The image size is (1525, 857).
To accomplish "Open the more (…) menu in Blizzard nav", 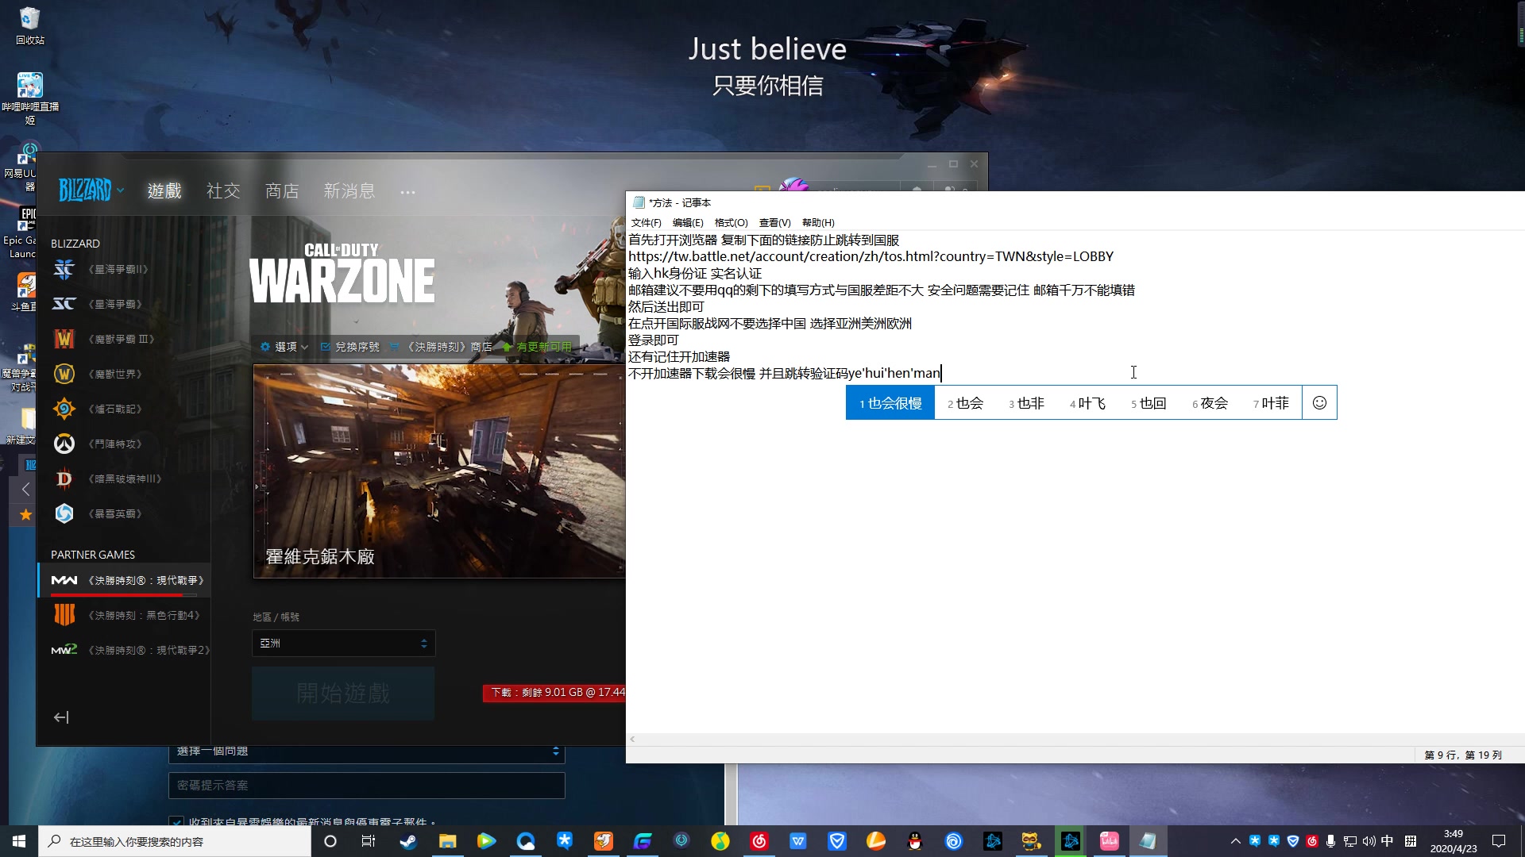I will 407,192.
